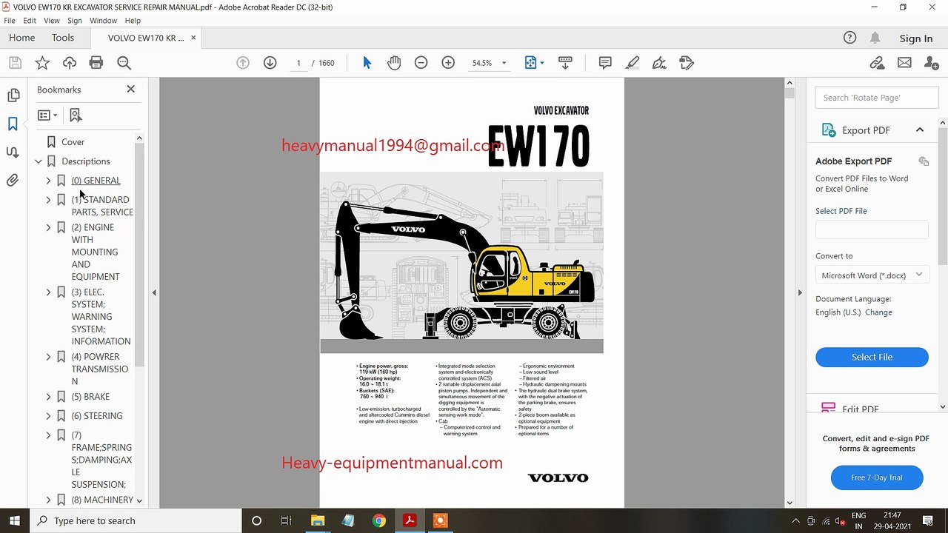Image resolution: width=948 pixels, height=533 pixels.
Task: Click the upload to cloud icon
Action: (69, 63)
